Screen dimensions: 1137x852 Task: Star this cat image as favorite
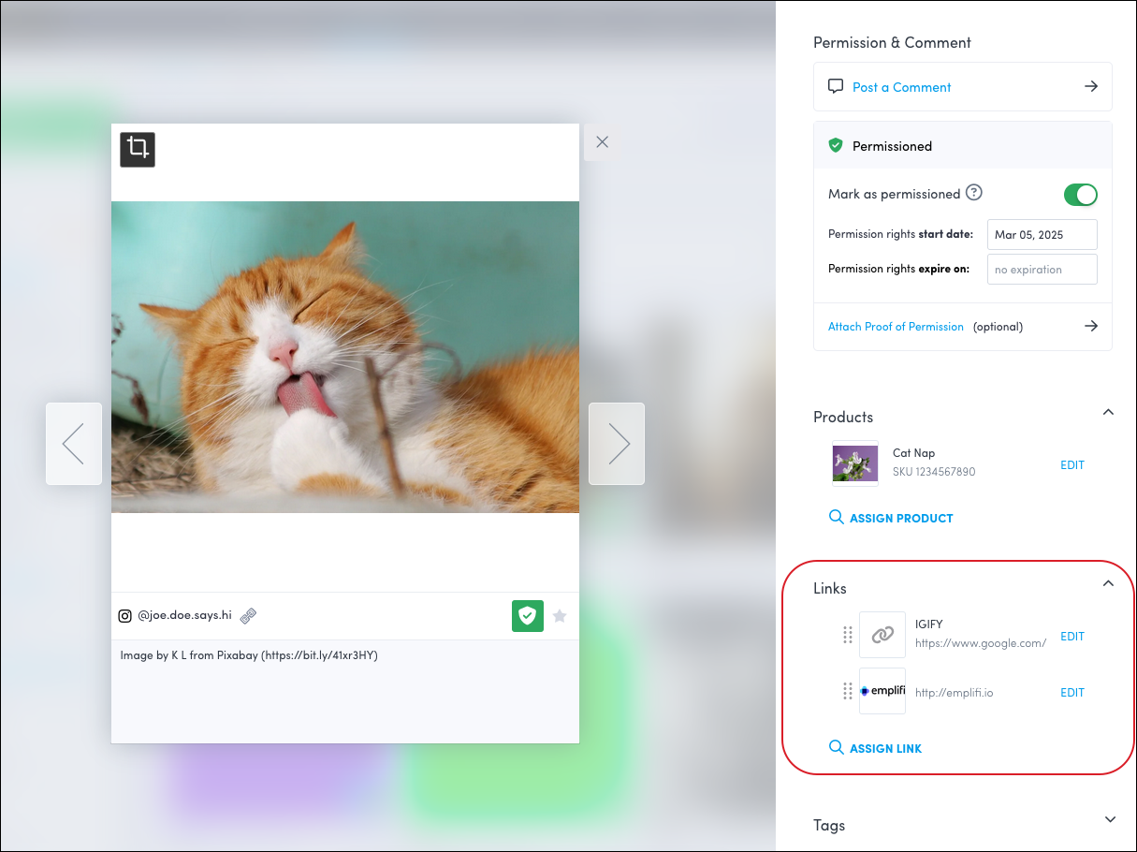[560, 616]
